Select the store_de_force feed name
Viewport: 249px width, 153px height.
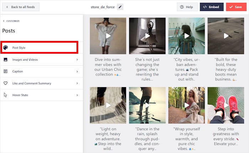click(x=103, y=7)
